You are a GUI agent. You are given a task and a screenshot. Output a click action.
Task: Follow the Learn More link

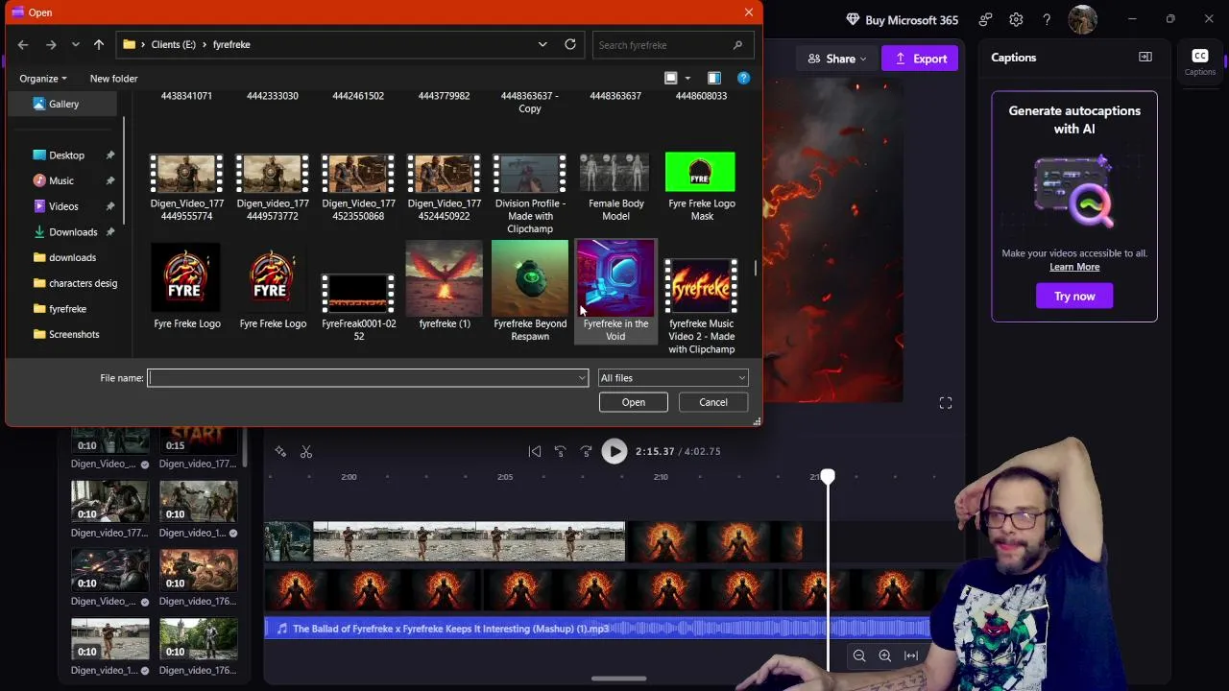[x=1074, y=267]
